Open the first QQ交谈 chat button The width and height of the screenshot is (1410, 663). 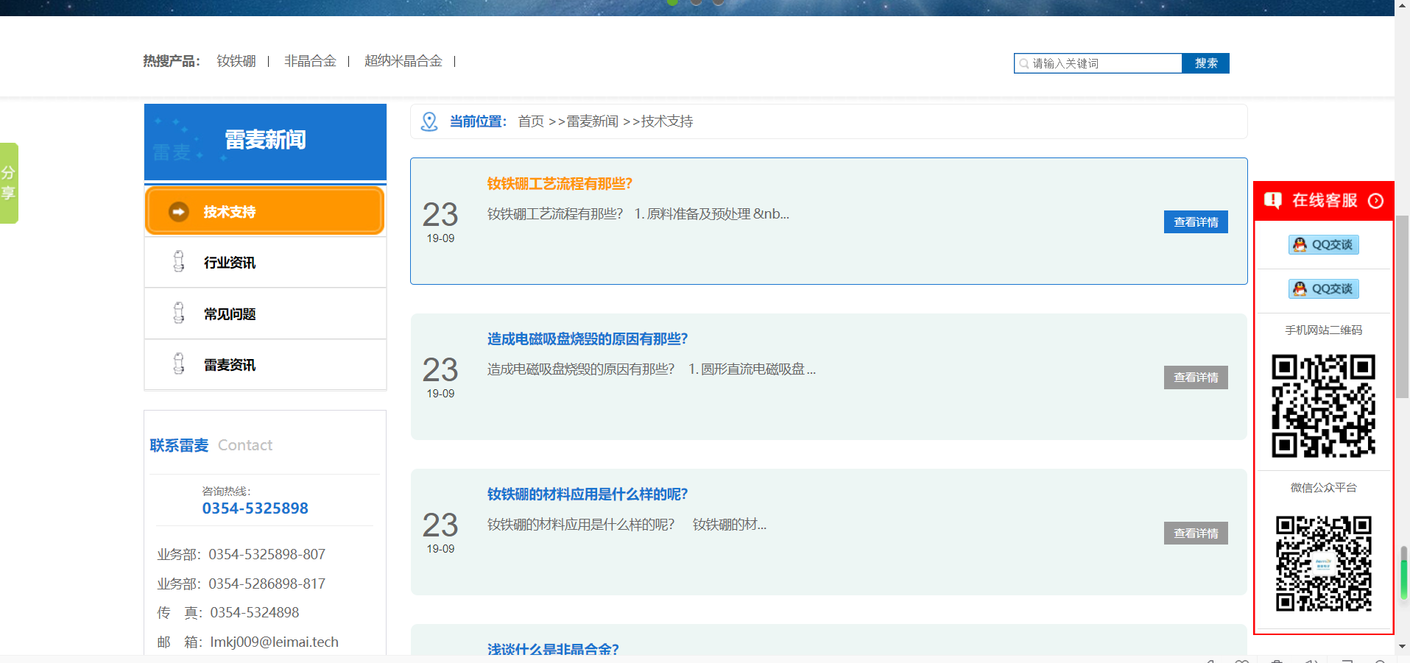1323,244
